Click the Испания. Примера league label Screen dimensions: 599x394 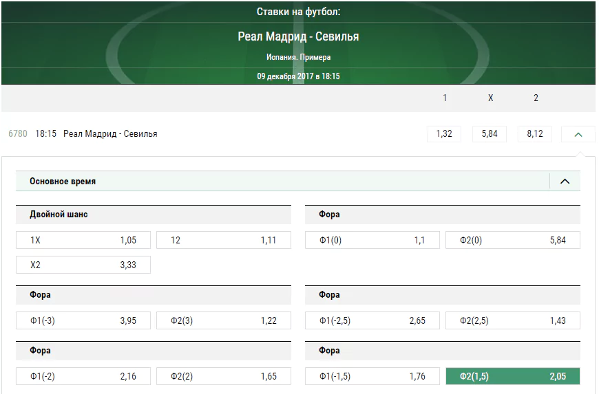[298, 57]
